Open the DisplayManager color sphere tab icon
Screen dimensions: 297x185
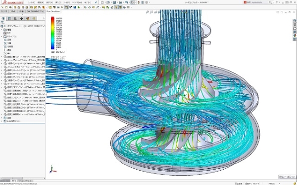(28, 19)
